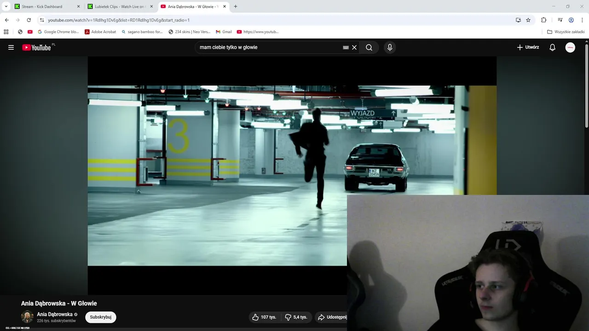The height and width of the screenshot is (331, 589).
Task: Open the on-screen keyboard in search box
Action: pos(346,47)
